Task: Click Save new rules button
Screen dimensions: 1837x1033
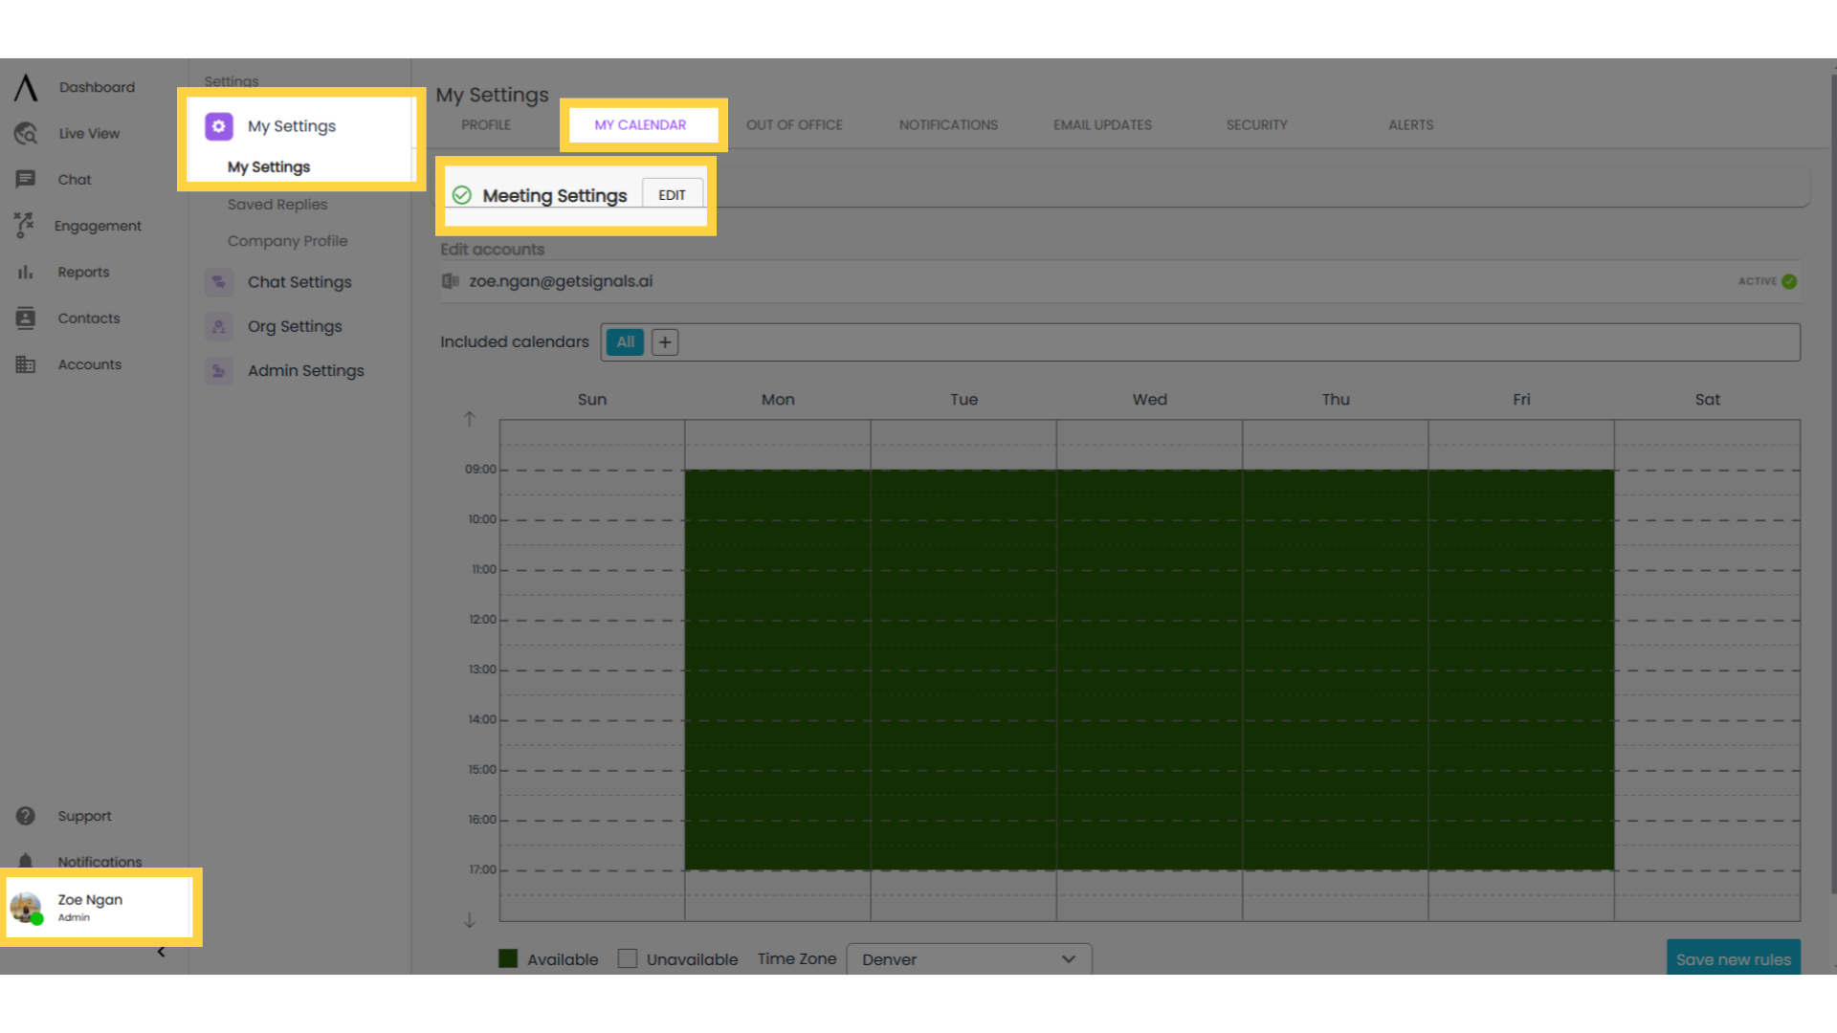Action: [x=1734, y=958]
